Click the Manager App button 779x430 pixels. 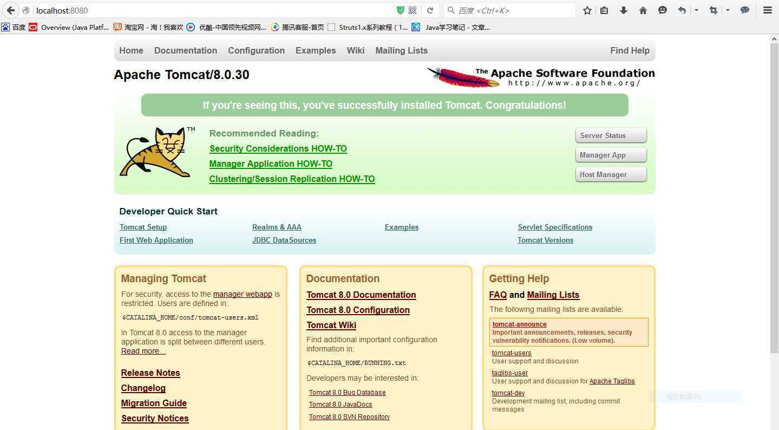pyautogui.click(x=611, y=155)
